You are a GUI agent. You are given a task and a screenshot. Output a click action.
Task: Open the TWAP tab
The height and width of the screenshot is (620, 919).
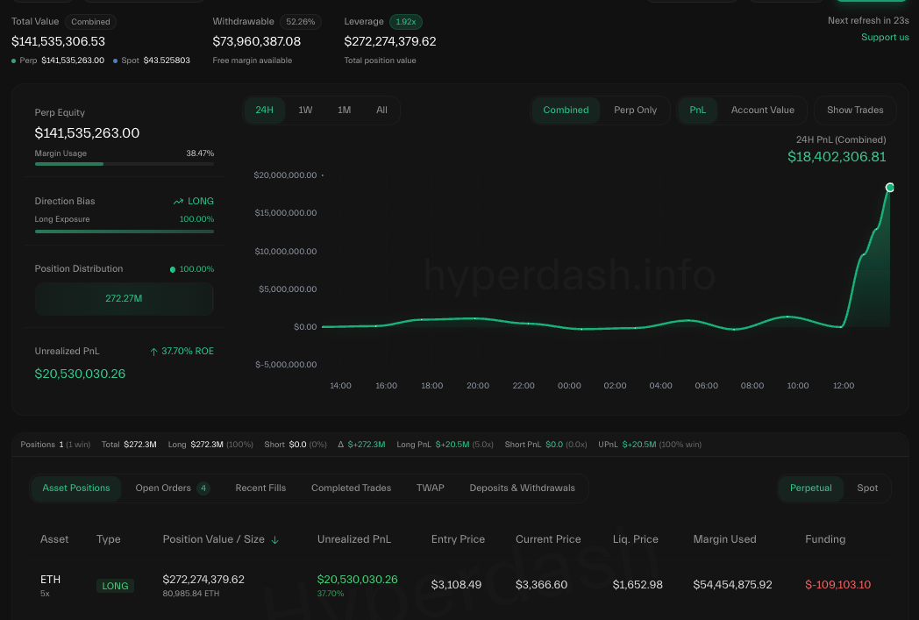click(430, 488)
